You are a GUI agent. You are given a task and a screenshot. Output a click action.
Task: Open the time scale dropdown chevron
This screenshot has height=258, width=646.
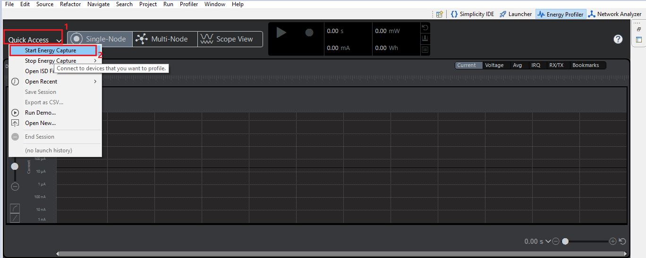pos(548,241)
